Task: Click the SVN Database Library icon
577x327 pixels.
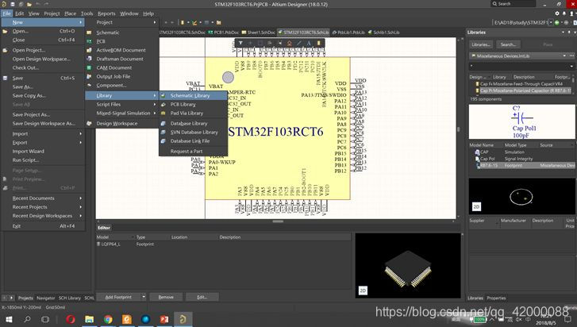Action: (x=163, y=132)
